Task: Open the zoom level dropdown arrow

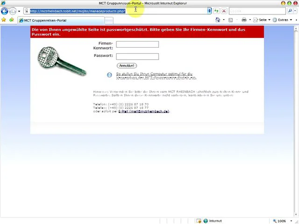Action: point(291,221)
